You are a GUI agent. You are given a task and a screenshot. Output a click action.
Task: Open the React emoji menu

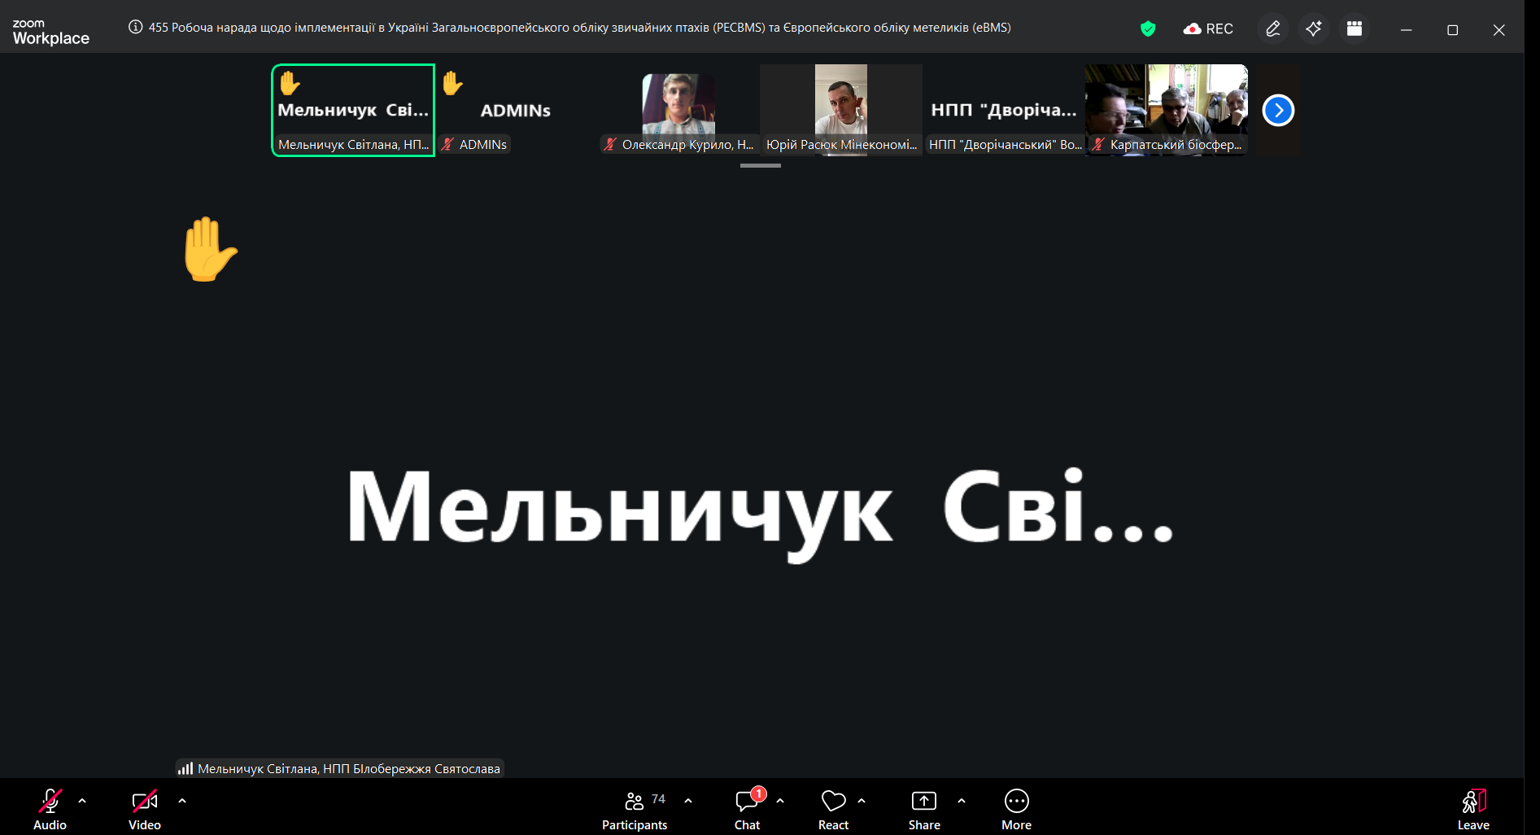tap(833, 809)
